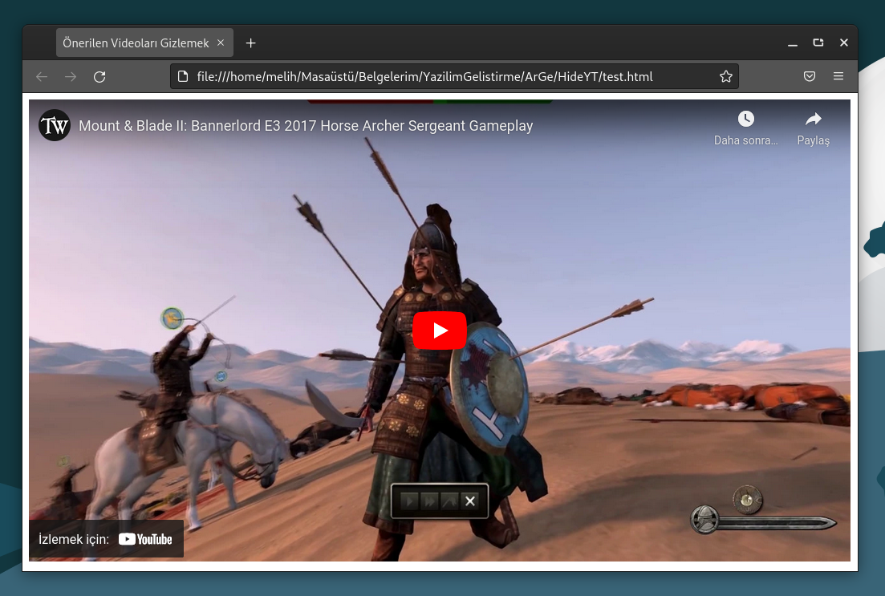Open a new tab with the plus button

point(250,43)
